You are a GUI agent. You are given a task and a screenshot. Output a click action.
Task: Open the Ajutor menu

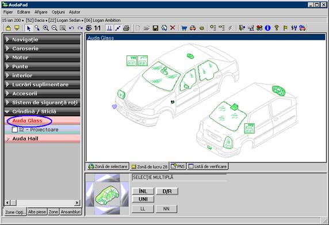pos(75,12)
